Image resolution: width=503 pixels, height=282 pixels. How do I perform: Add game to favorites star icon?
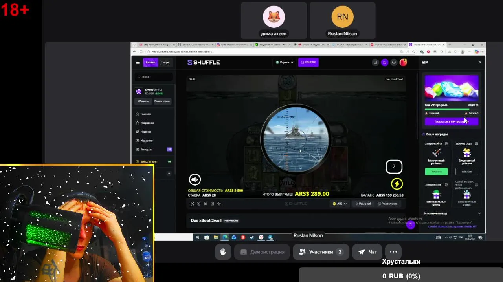pyautogui.click(x=219, y=204)
